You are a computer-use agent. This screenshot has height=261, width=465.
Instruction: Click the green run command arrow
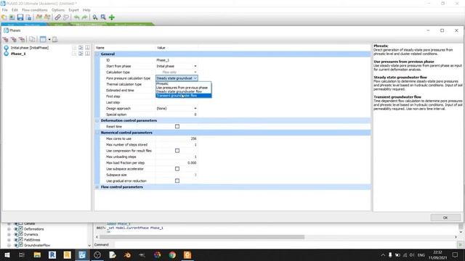click(460, 244)
